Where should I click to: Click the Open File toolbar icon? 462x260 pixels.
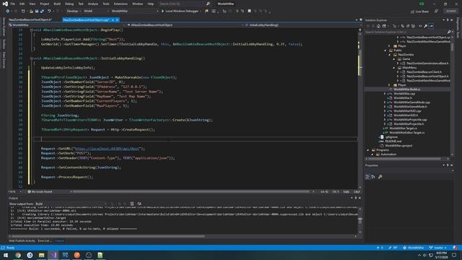(31, 12)
